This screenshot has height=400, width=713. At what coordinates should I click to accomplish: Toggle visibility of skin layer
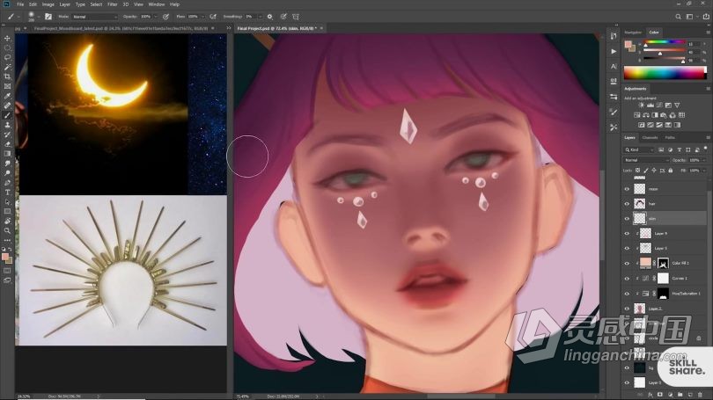(x=627, y=219)
